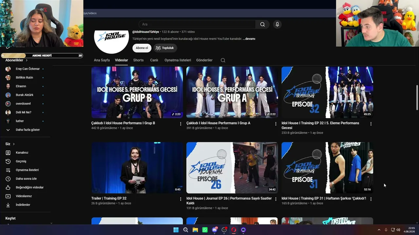Screen dimensions: 419x235
Task: Click the Ara search input field
Action: click(x=197, y=24)
